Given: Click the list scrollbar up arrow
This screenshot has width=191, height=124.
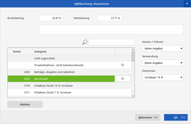Looking at the screenshot, I should [133, 49].
